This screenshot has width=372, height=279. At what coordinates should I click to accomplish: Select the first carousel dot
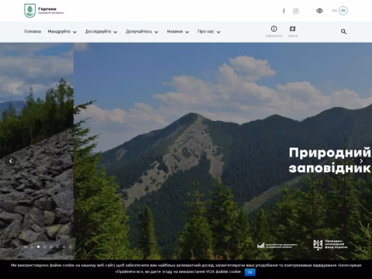pos(26,246)
